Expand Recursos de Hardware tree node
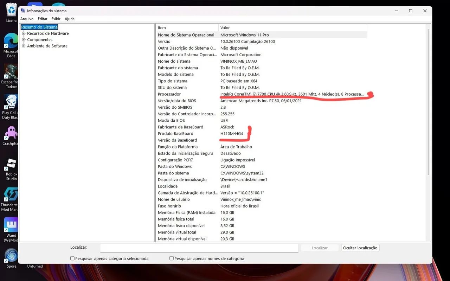 pos(24,33)
